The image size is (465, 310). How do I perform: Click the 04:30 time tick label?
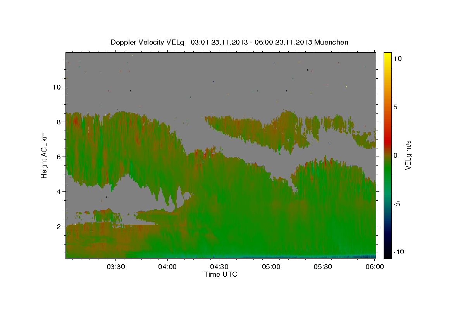[219, 267]
